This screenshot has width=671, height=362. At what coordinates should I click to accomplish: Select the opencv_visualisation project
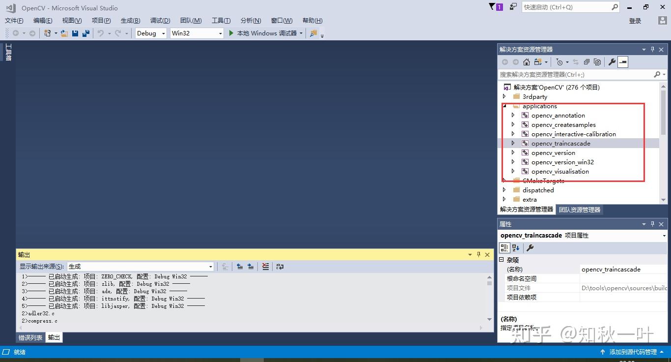560,171
